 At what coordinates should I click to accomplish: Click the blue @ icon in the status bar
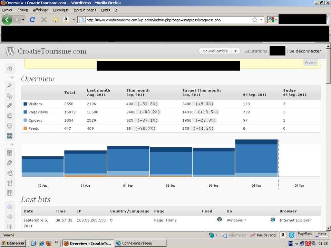292,235
